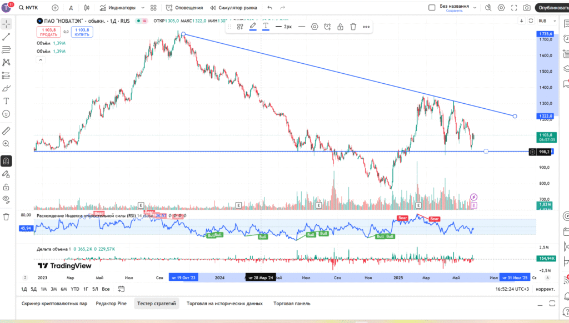The image size is (569, 323).
Task: Lock the selected trend line
Action: point(341,27)
